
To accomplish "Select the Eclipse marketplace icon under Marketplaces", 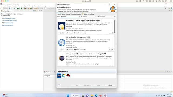I will point(59,75).
